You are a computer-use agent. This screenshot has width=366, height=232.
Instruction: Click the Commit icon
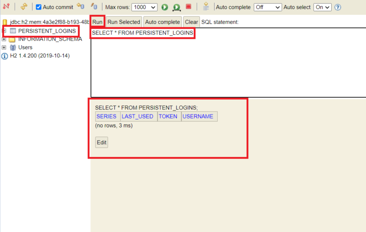click(94, 6)
